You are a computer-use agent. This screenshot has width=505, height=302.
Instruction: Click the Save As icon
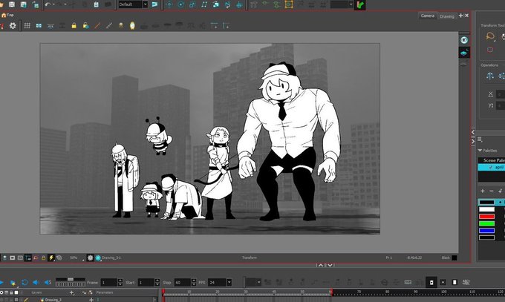23,4
